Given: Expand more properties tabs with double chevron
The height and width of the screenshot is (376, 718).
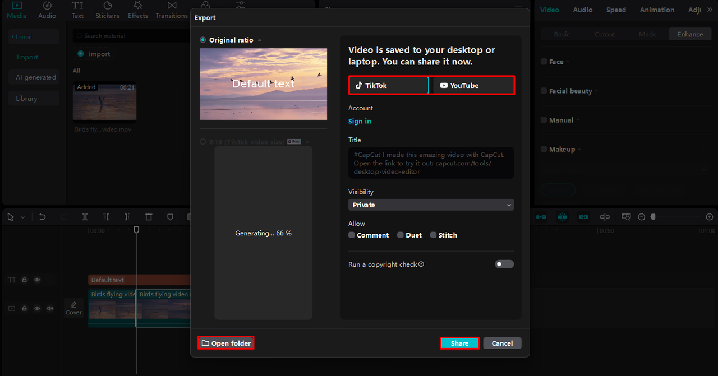Looking at the screenshot, I should 709,10.
